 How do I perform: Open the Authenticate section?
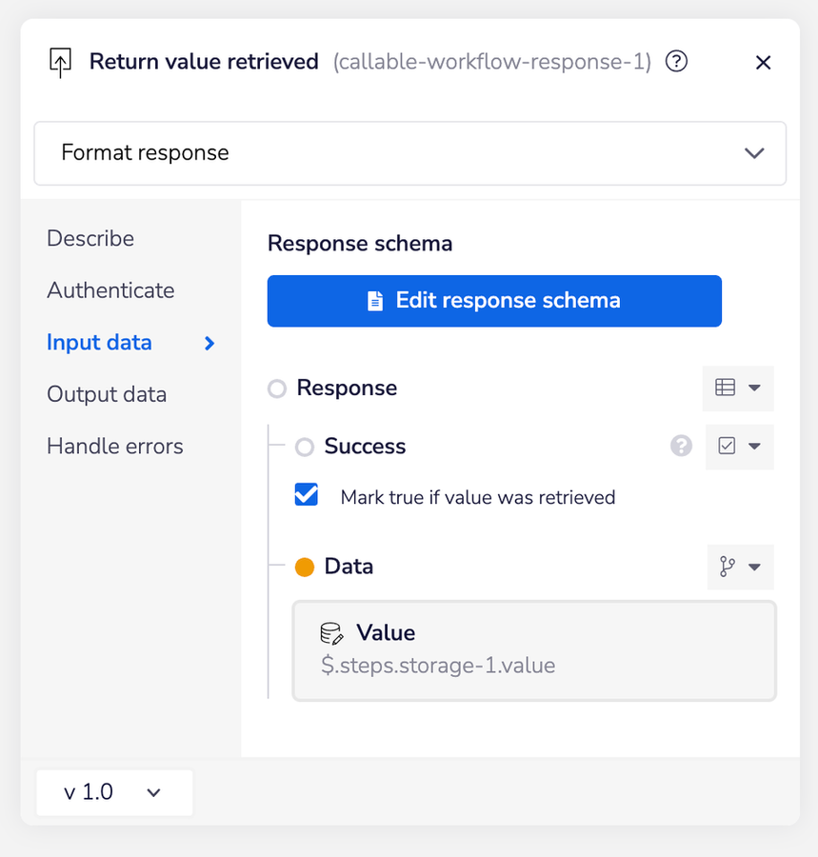pyautogui.click(x=110, y=290)
